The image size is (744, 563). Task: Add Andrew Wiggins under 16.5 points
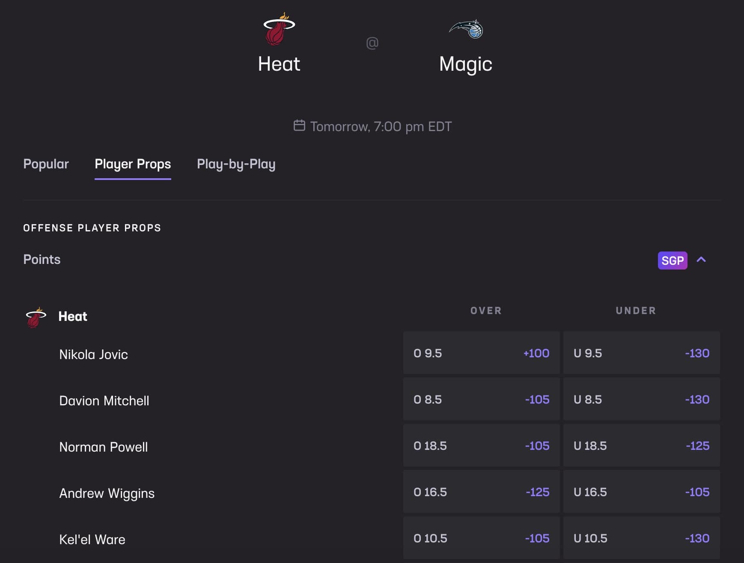click(641, 492)
